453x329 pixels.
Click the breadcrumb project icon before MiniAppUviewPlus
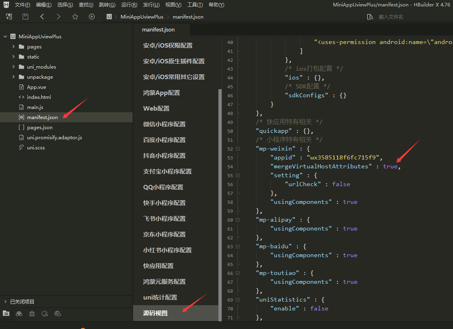[x=109, y=17]
